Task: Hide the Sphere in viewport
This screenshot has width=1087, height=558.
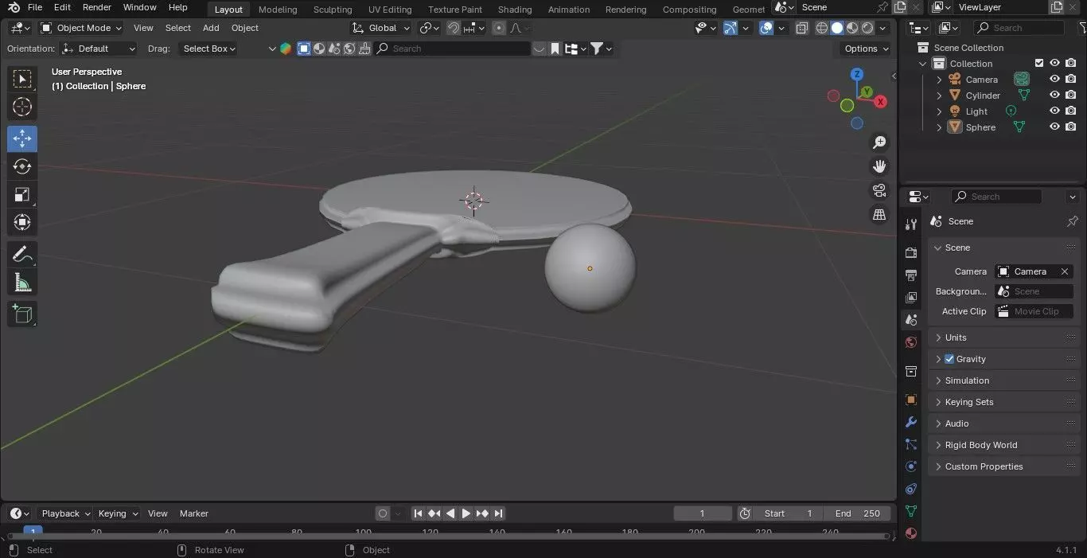Action: pyautogui.click(x=1054, y=127)
